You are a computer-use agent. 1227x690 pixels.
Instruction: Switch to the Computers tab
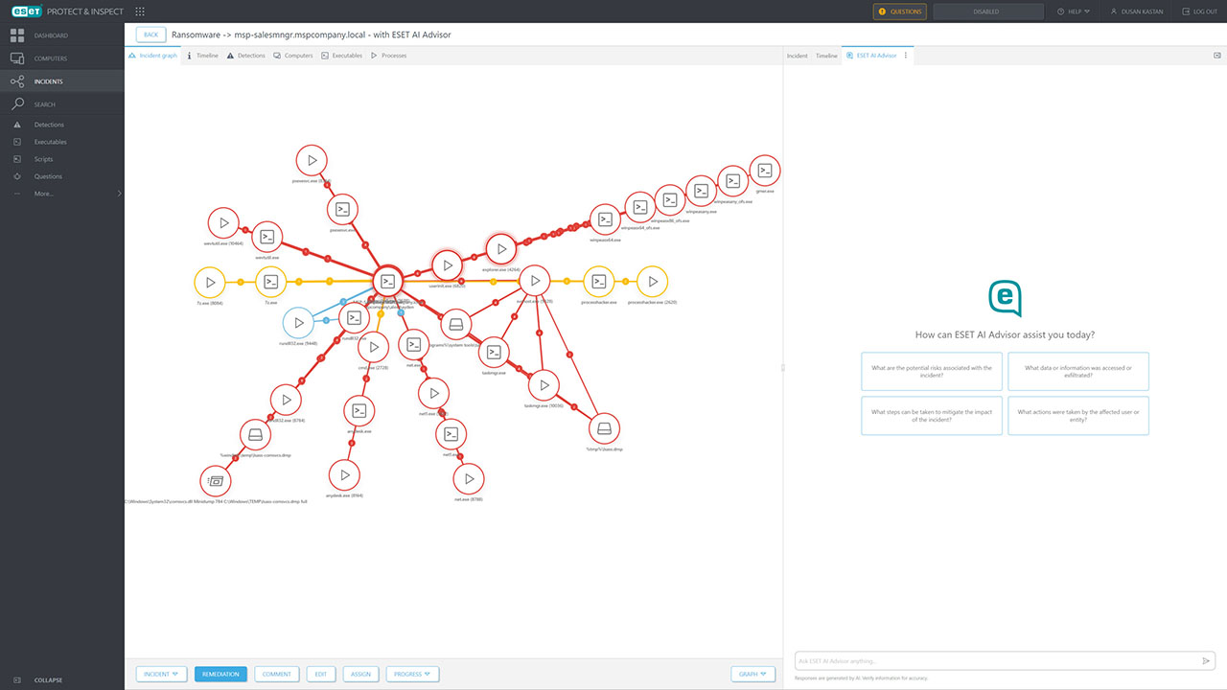pyautogui.click(x=293, y=56)
